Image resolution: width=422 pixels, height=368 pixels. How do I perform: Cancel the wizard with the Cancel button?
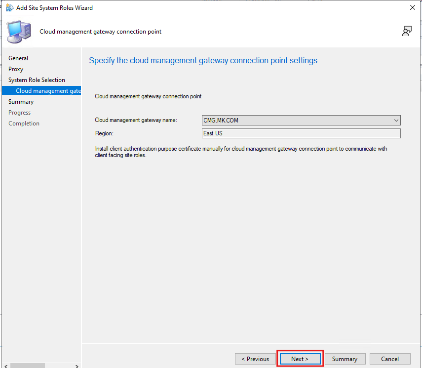pos(390,359)
